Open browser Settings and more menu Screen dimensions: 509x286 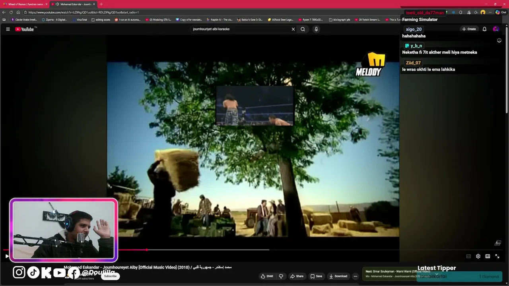490,12
